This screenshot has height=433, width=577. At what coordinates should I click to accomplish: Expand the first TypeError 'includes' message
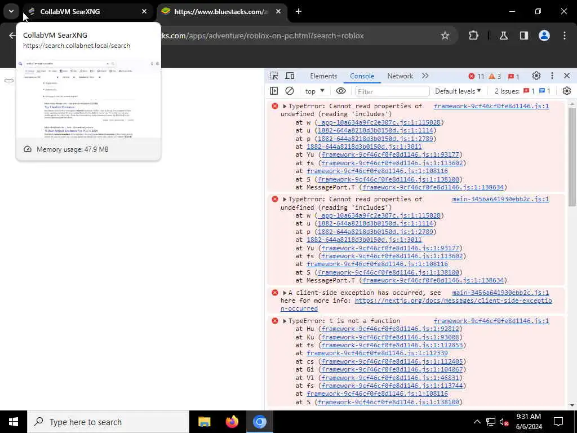285,106
